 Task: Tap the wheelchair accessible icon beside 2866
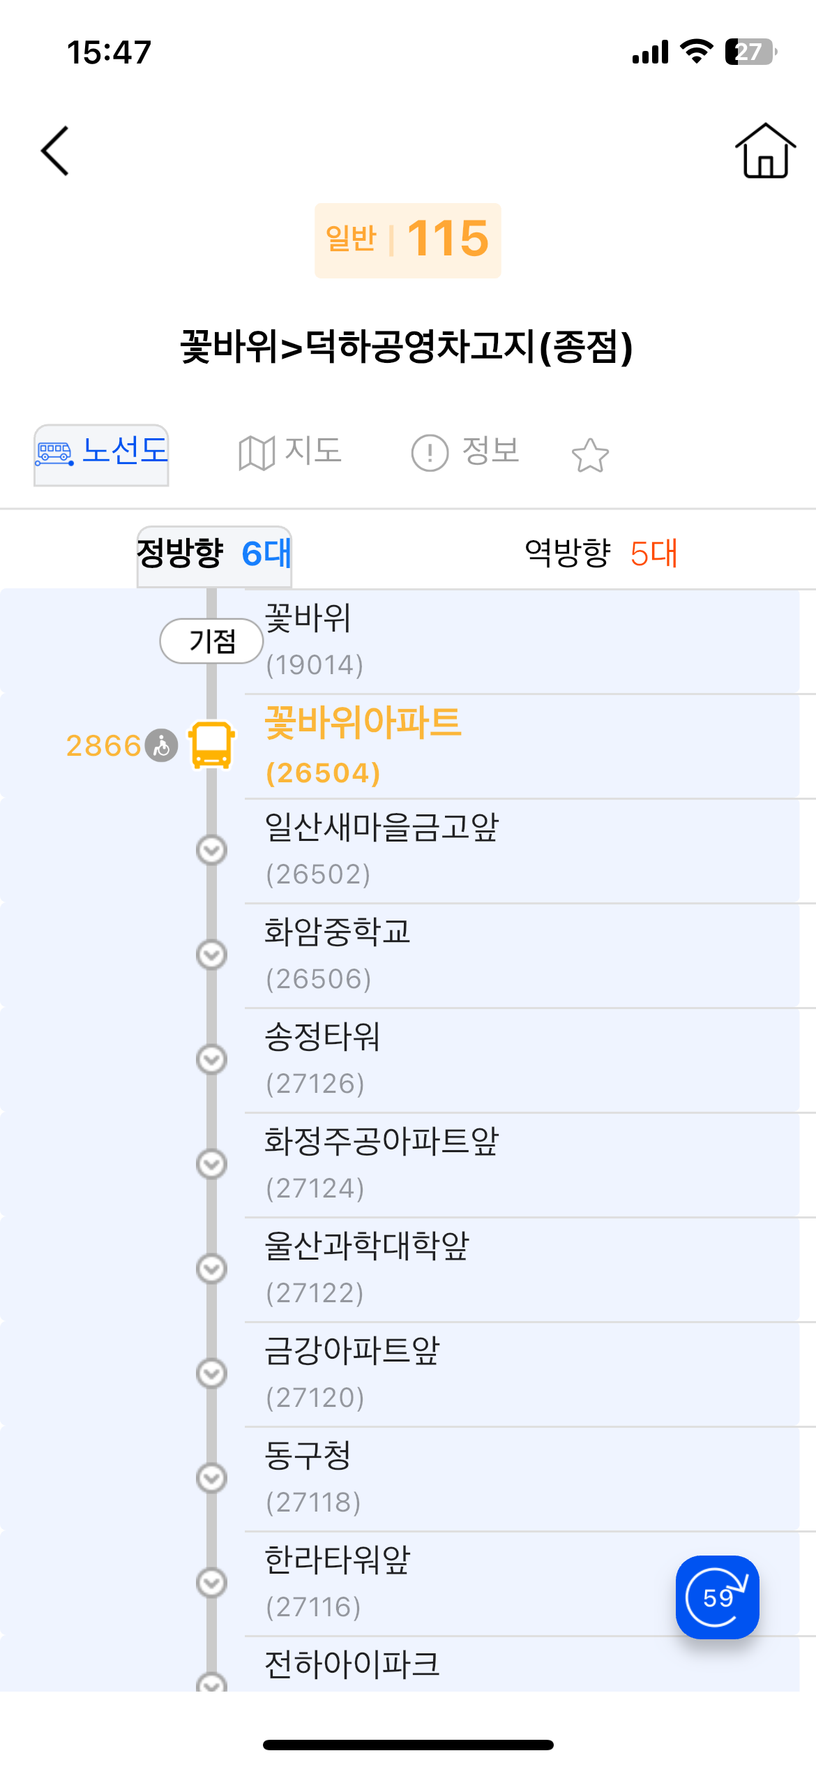[162, 745]
